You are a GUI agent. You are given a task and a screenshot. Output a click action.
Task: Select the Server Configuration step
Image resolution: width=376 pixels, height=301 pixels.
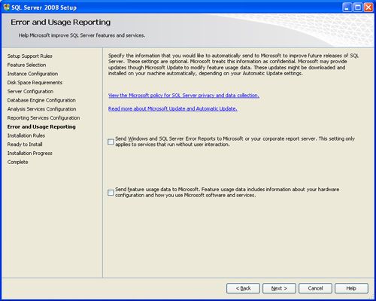point(30,91)
